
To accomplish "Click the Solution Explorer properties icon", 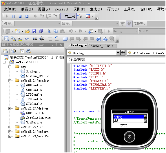I will click(5, 51).
